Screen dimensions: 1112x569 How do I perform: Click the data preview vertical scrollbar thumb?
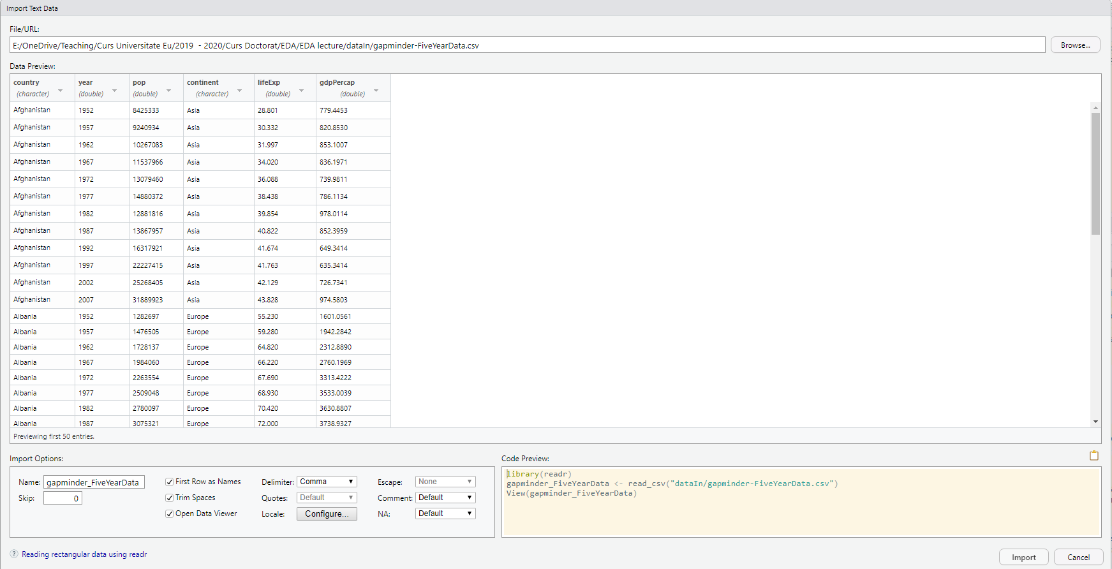point(1095,174)
